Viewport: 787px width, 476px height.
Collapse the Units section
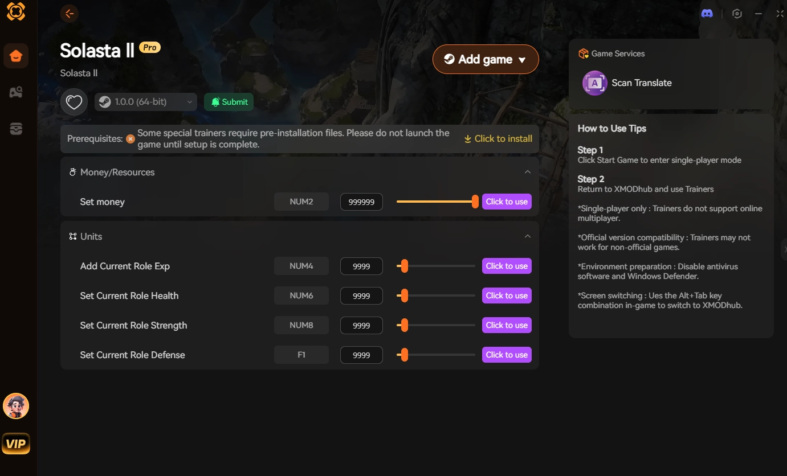pos(527,236)
